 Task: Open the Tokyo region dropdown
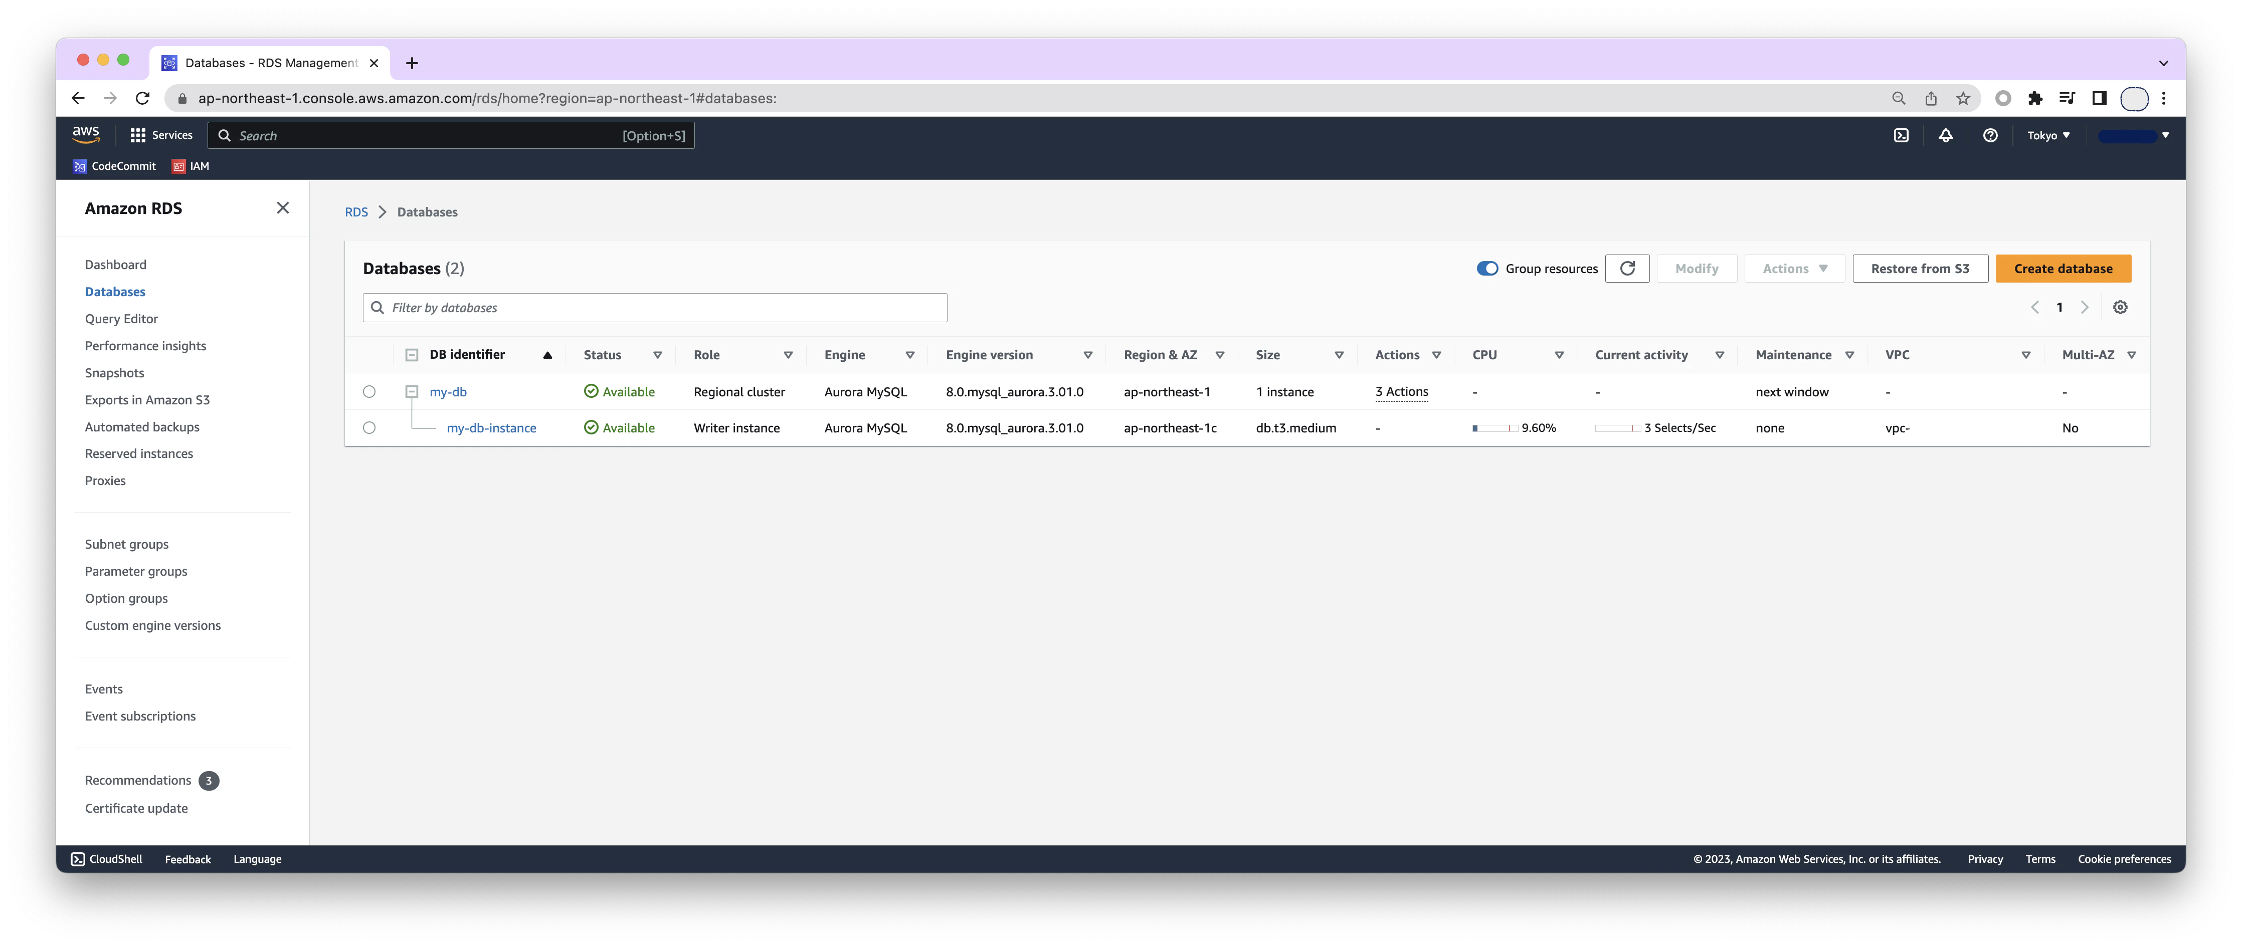pyautogui.click(x=2048, y=136)
